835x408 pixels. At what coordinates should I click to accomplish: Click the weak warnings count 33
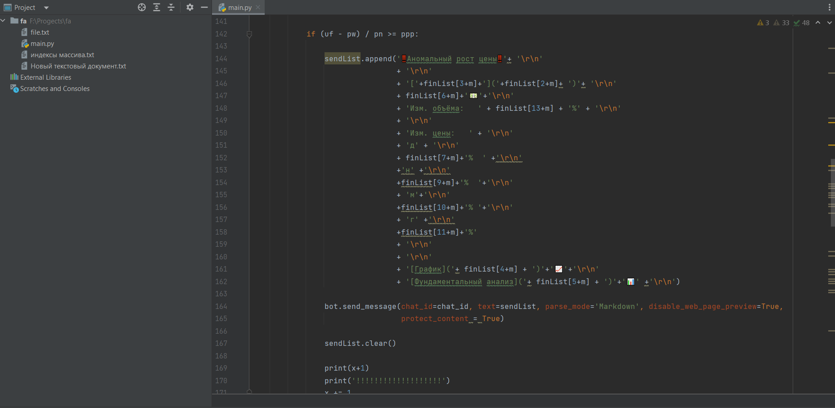(x=781, y=23)
